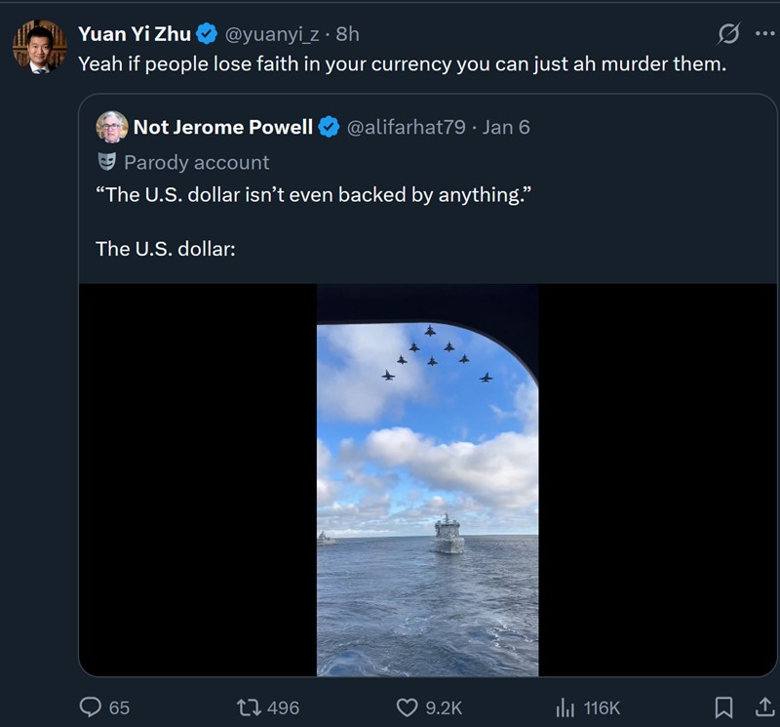Open the three-dot more options menu
Image resolution: width=780 pixels, height=727 pixels.
[761, 33]
